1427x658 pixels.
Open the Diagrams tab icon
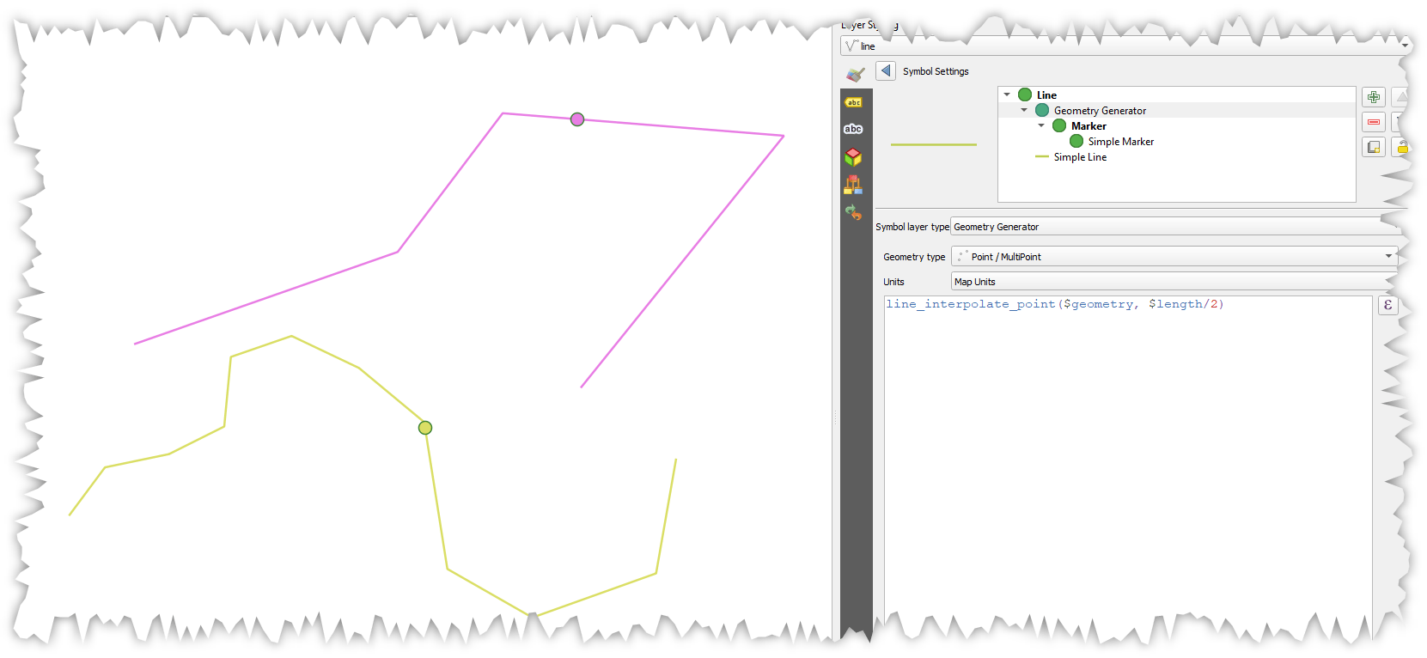point(853,184)
